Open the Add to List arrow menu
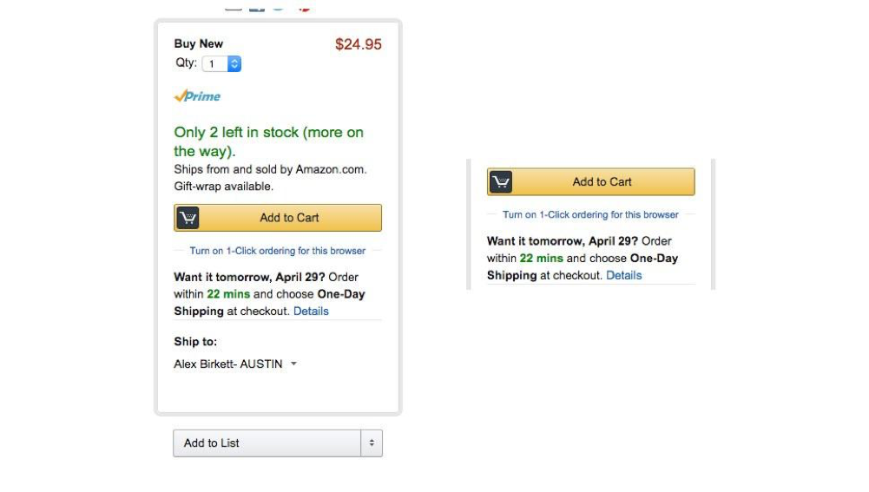 click(x=372, y=443)
